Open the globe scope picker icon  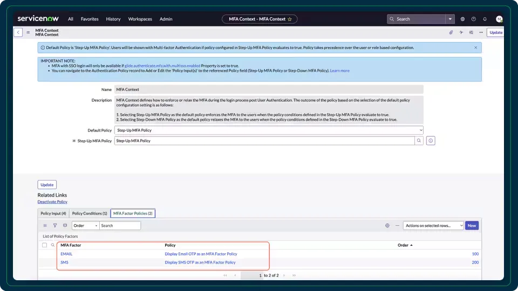coord(462,19)
